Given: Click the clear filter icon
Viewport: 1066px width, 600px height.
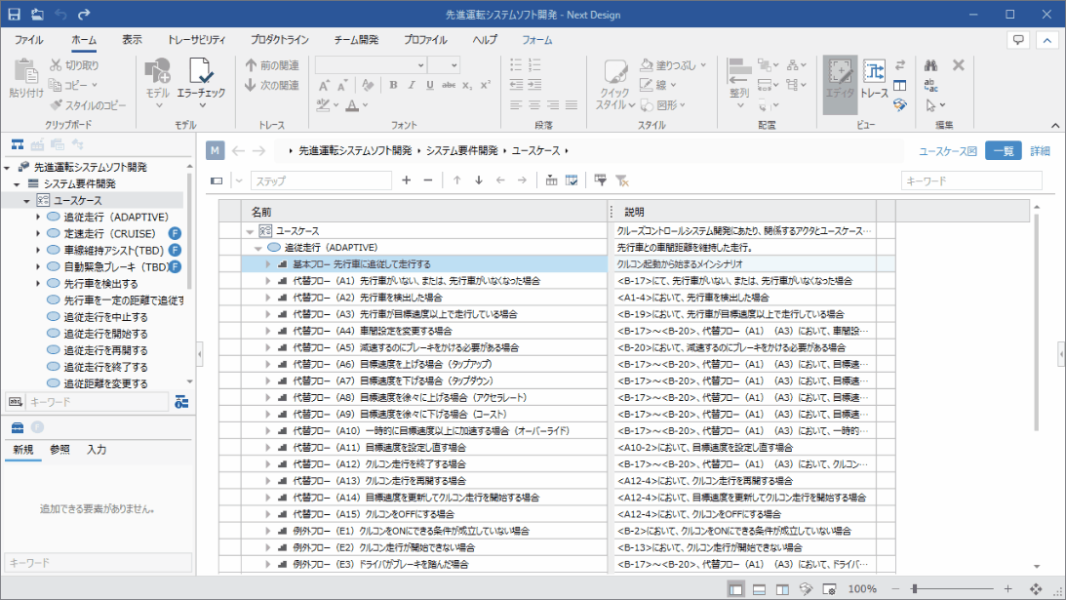Looking at the screenshot, I should click(x=622, y=180).
